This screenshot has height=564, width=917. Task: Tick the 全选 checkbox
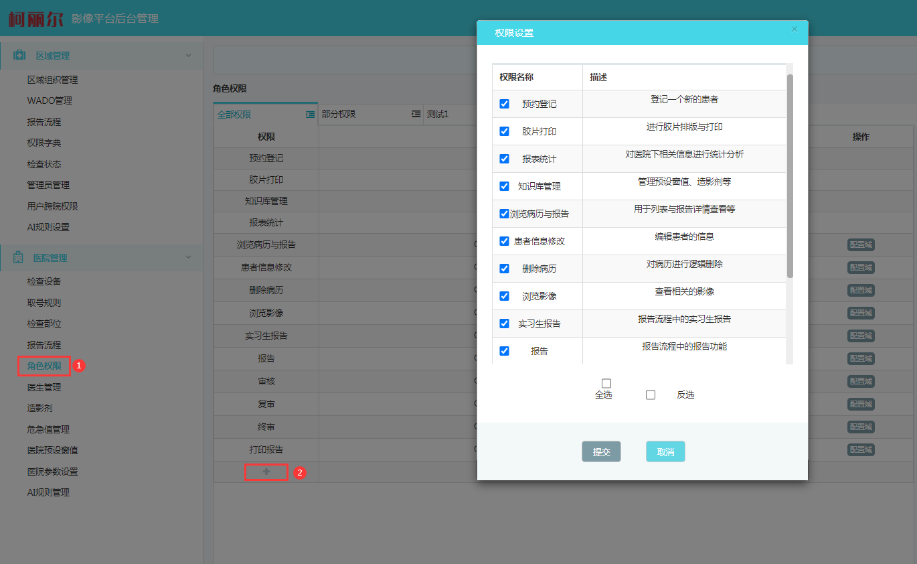click(x=606, y=383)
